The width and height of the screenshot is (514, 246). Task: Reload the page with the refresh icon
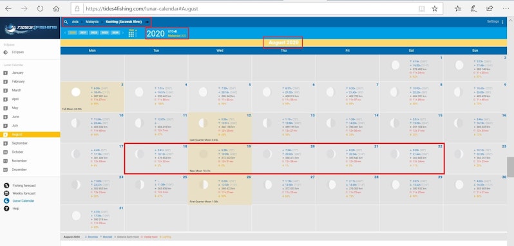click(40, 9)
